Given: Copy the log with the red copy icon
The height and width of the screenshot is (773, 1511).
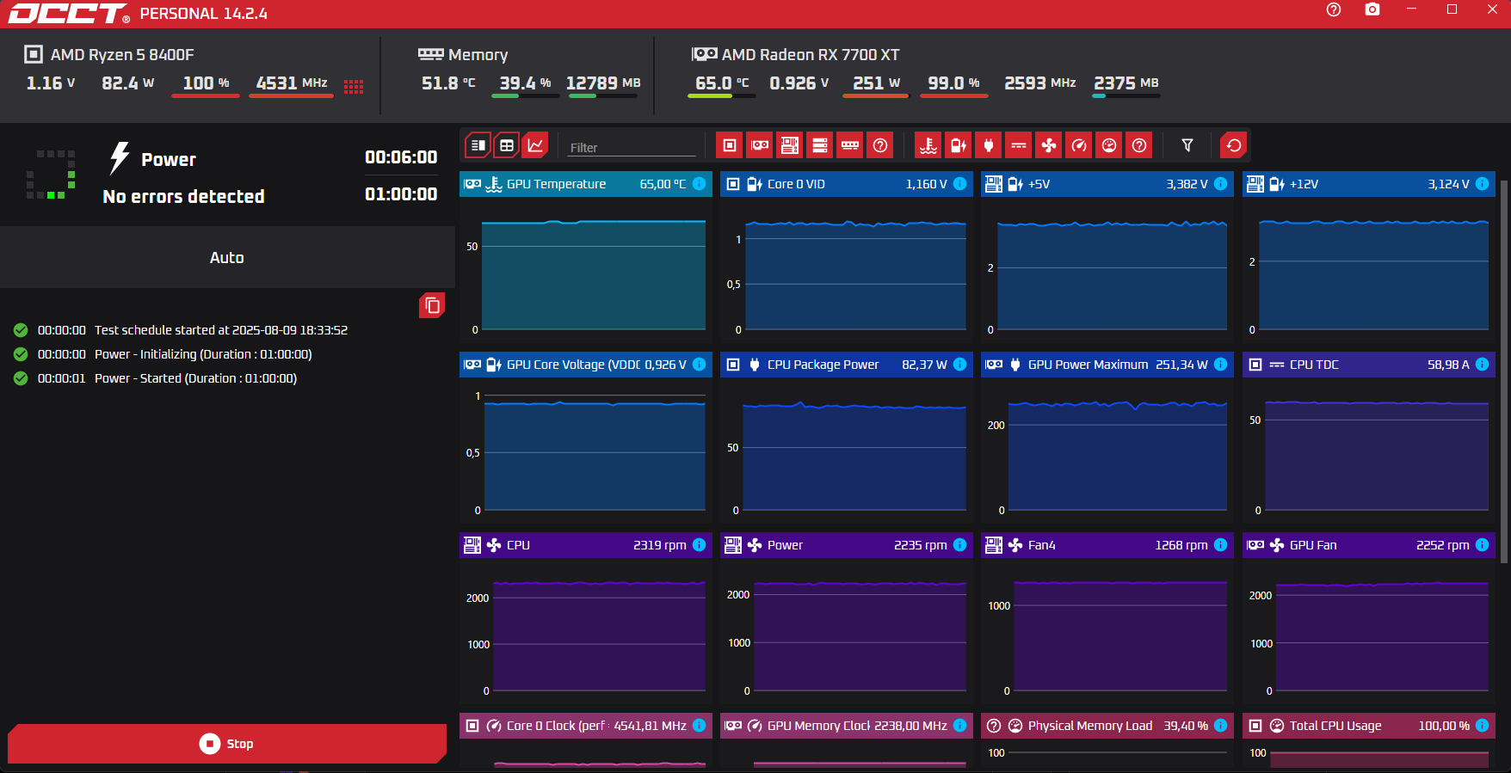Looking at the screenshot, I should click(432, 305).
